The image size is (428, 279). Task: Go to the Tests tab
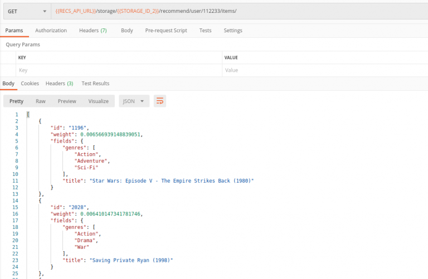(205, 31)
